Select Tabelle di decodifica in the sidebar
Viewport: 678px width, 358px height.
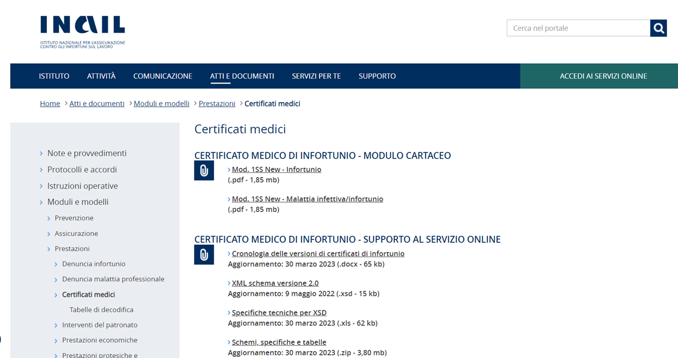point(103,309)
